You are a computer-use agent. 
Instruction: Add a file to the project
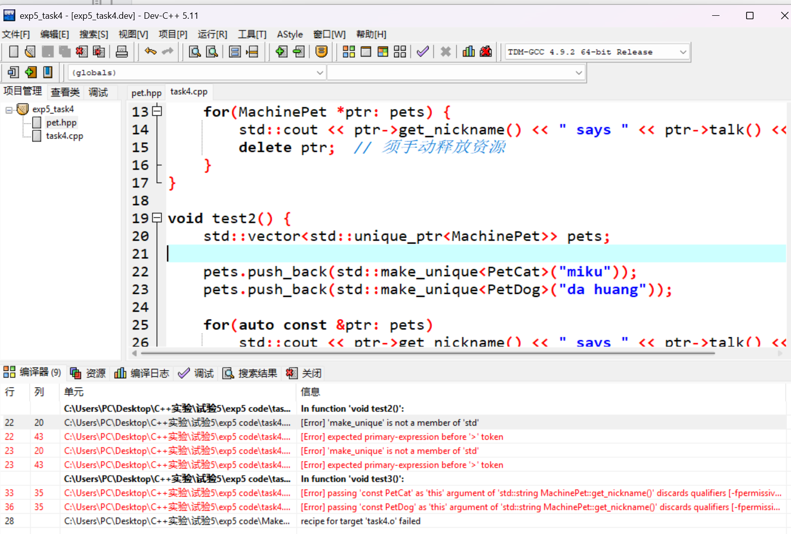coord(281,52)
